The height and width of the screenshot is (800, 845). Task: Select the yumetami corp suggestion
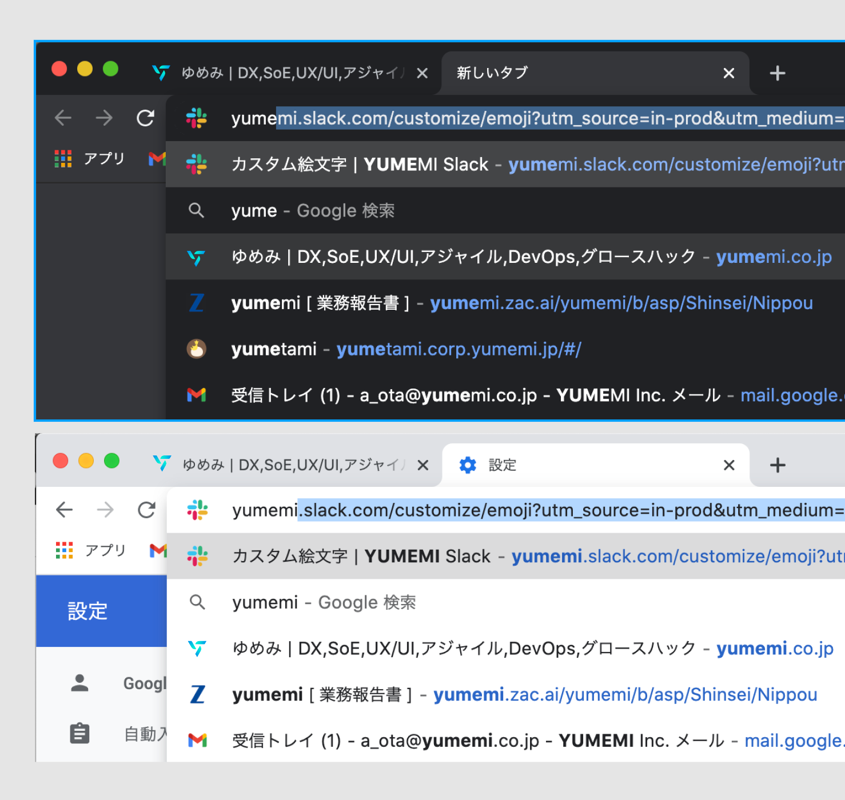pyautogui.click(x=406, y=349)
